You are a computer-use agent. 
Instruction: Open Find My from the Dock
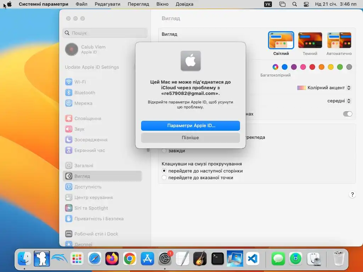click(x=296, y=258)
